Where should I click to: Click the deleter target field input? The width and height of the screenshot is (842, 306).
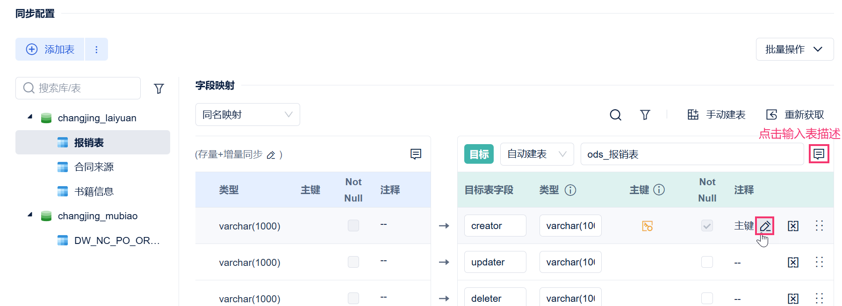(495, 298)
